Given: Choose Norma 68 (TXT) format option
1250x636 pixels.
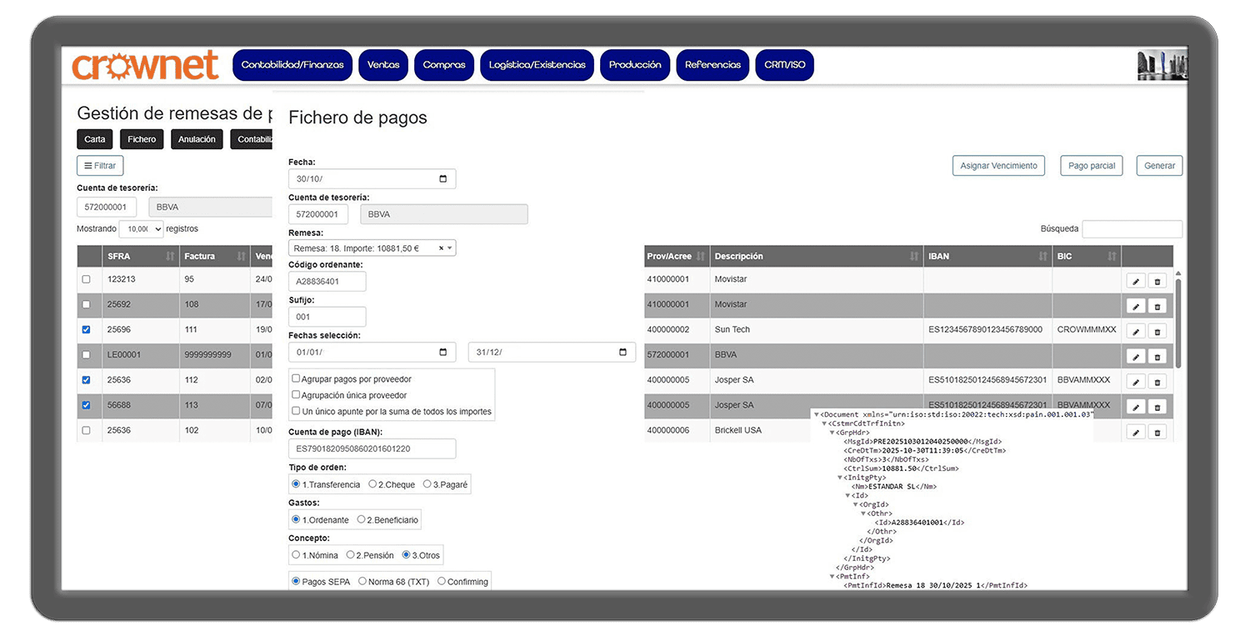Looking at the screenshot, I should pyautogui.click(x=362, y=581).
